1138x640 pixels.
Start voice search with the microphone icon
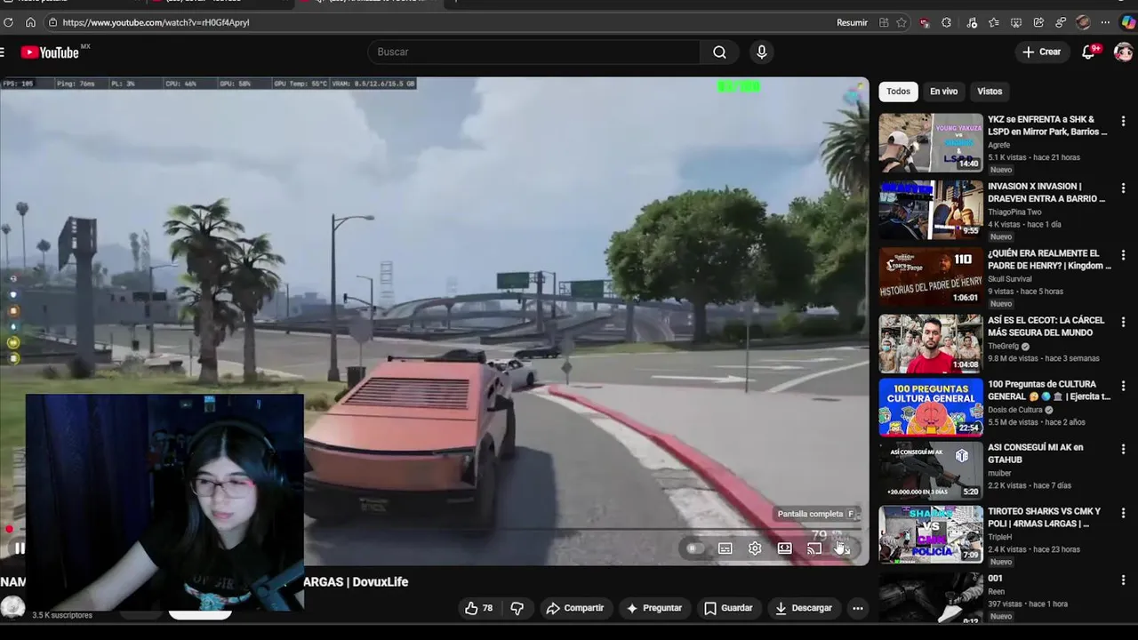pos(761,52)
